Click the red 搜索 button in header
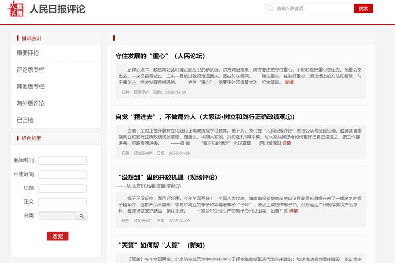Screen dimensions: 395x263 click(363, 8)
